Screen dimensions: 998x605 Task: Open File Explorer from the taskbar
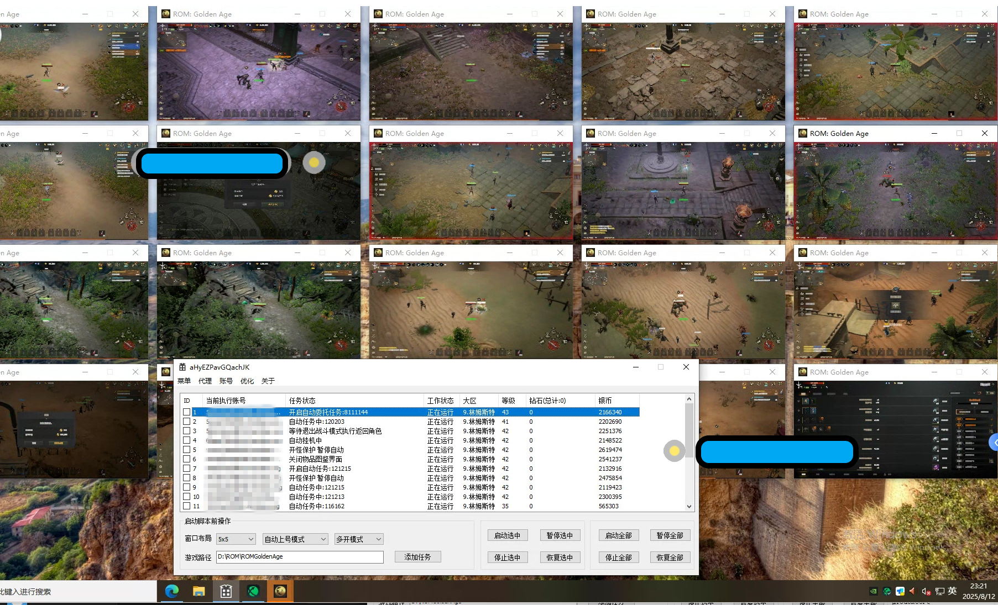(x=199, y=591)
